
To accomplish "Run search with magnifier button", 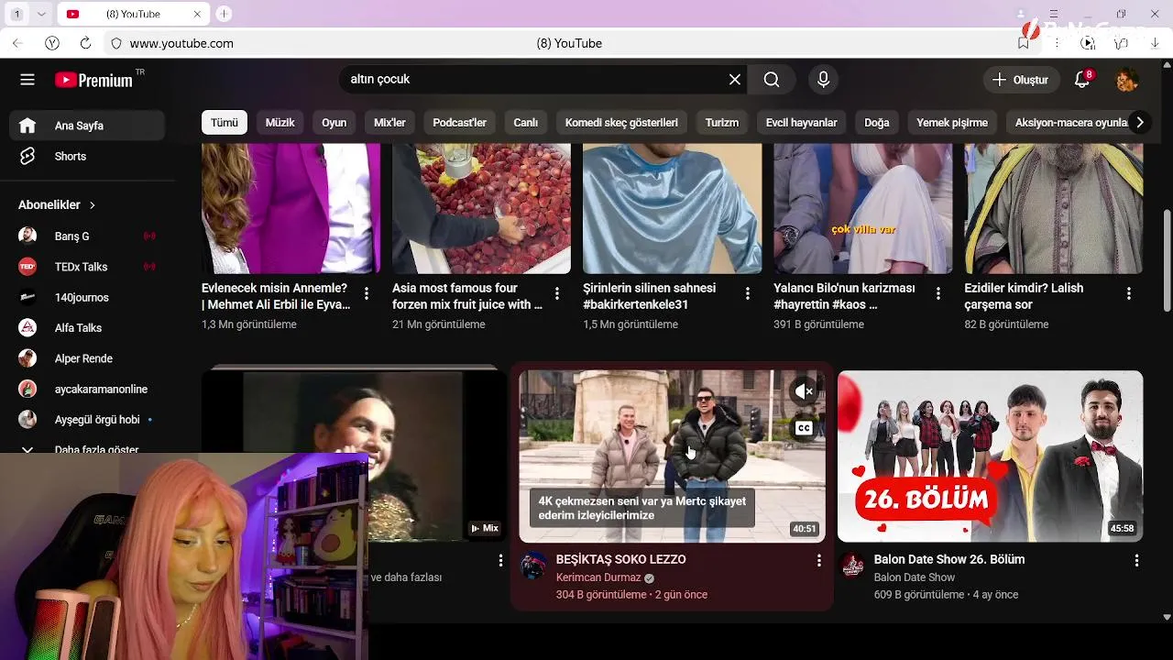I will pos(772,80).
